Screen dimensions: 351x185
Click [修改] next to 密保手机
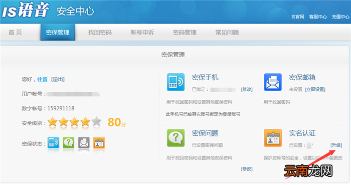[x=247, y=89]
